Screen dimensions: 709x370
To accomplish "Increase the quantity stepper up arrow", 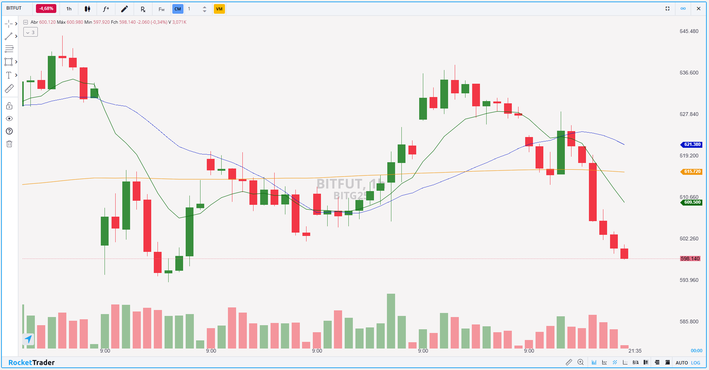I will pyautogui.click(x=205, y=7).
